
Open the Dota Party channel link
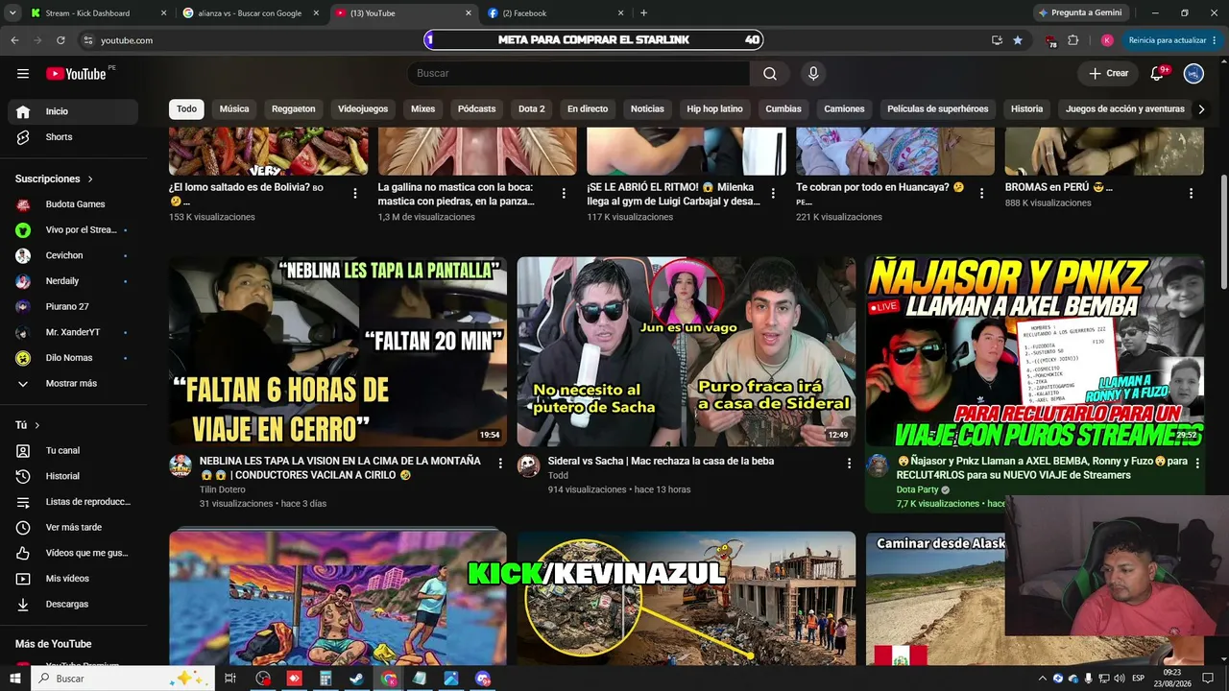(917, 489)
